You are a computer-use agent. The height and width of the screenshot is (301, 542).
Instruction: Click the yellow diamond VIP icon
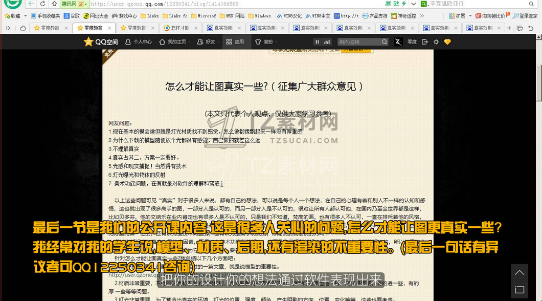coord(447,42)
